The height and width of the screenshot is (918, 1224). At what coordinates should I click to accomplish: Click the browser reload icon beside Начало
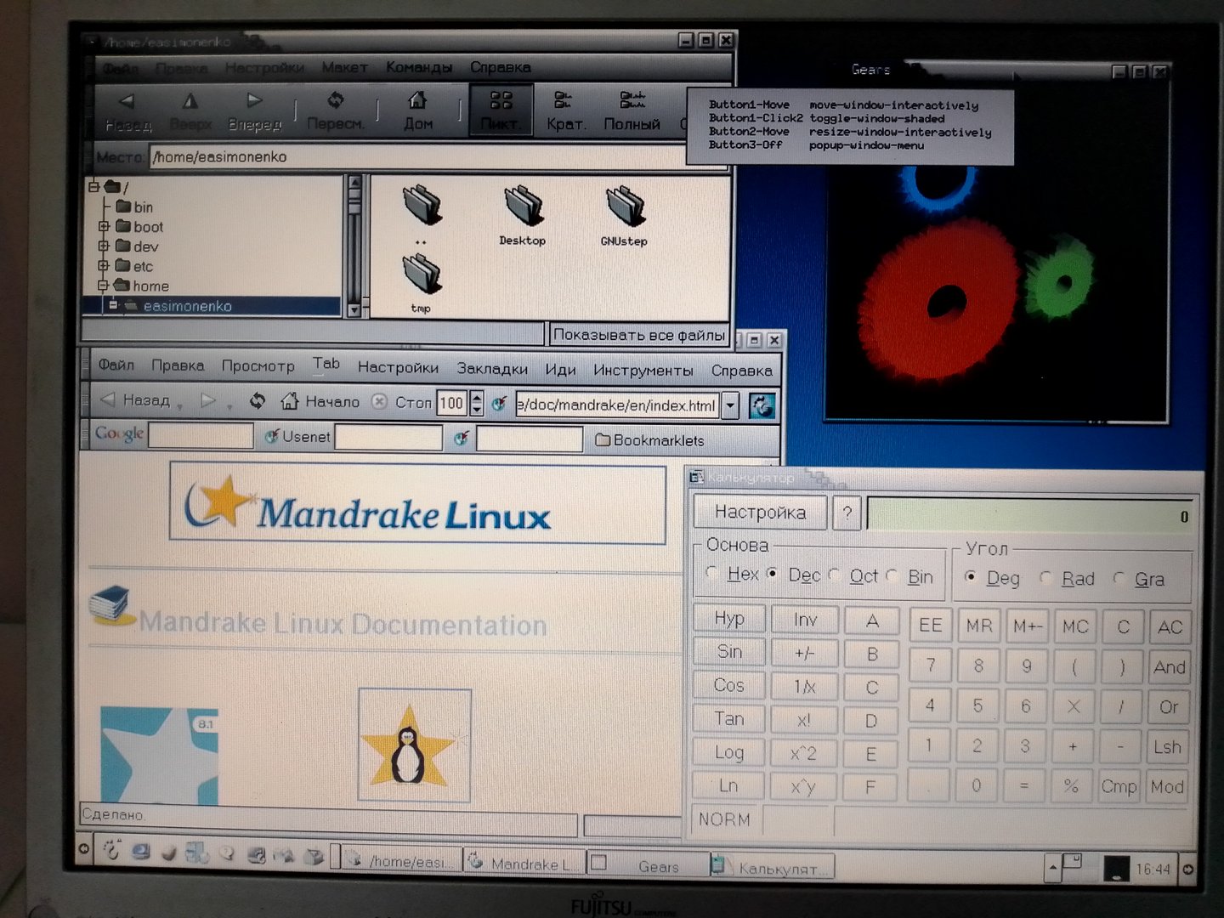coord(258,400)
